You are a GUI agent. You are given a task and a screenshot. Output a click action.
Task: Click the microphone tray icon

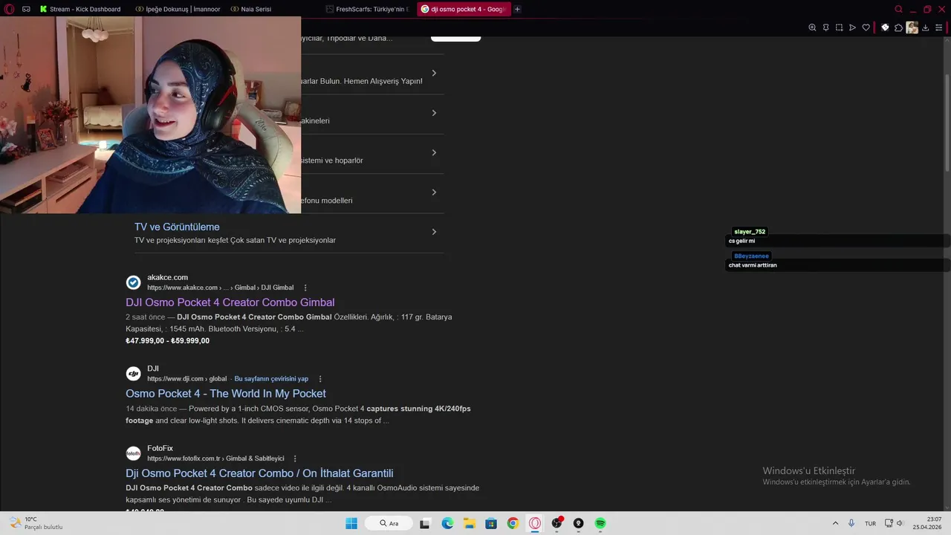(x=851, y=523)
